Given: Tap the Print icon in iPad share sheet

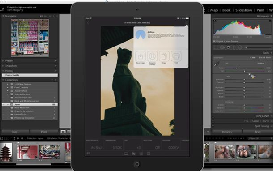Looking at the screenshot, I should (176, 56).
